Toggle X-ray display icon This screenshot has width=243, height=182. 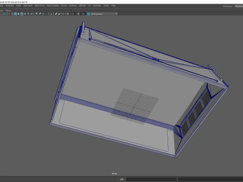(56, 14)
